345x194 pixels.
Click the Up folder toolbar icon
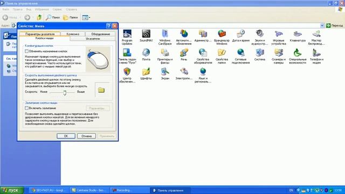tap(39, 17)
